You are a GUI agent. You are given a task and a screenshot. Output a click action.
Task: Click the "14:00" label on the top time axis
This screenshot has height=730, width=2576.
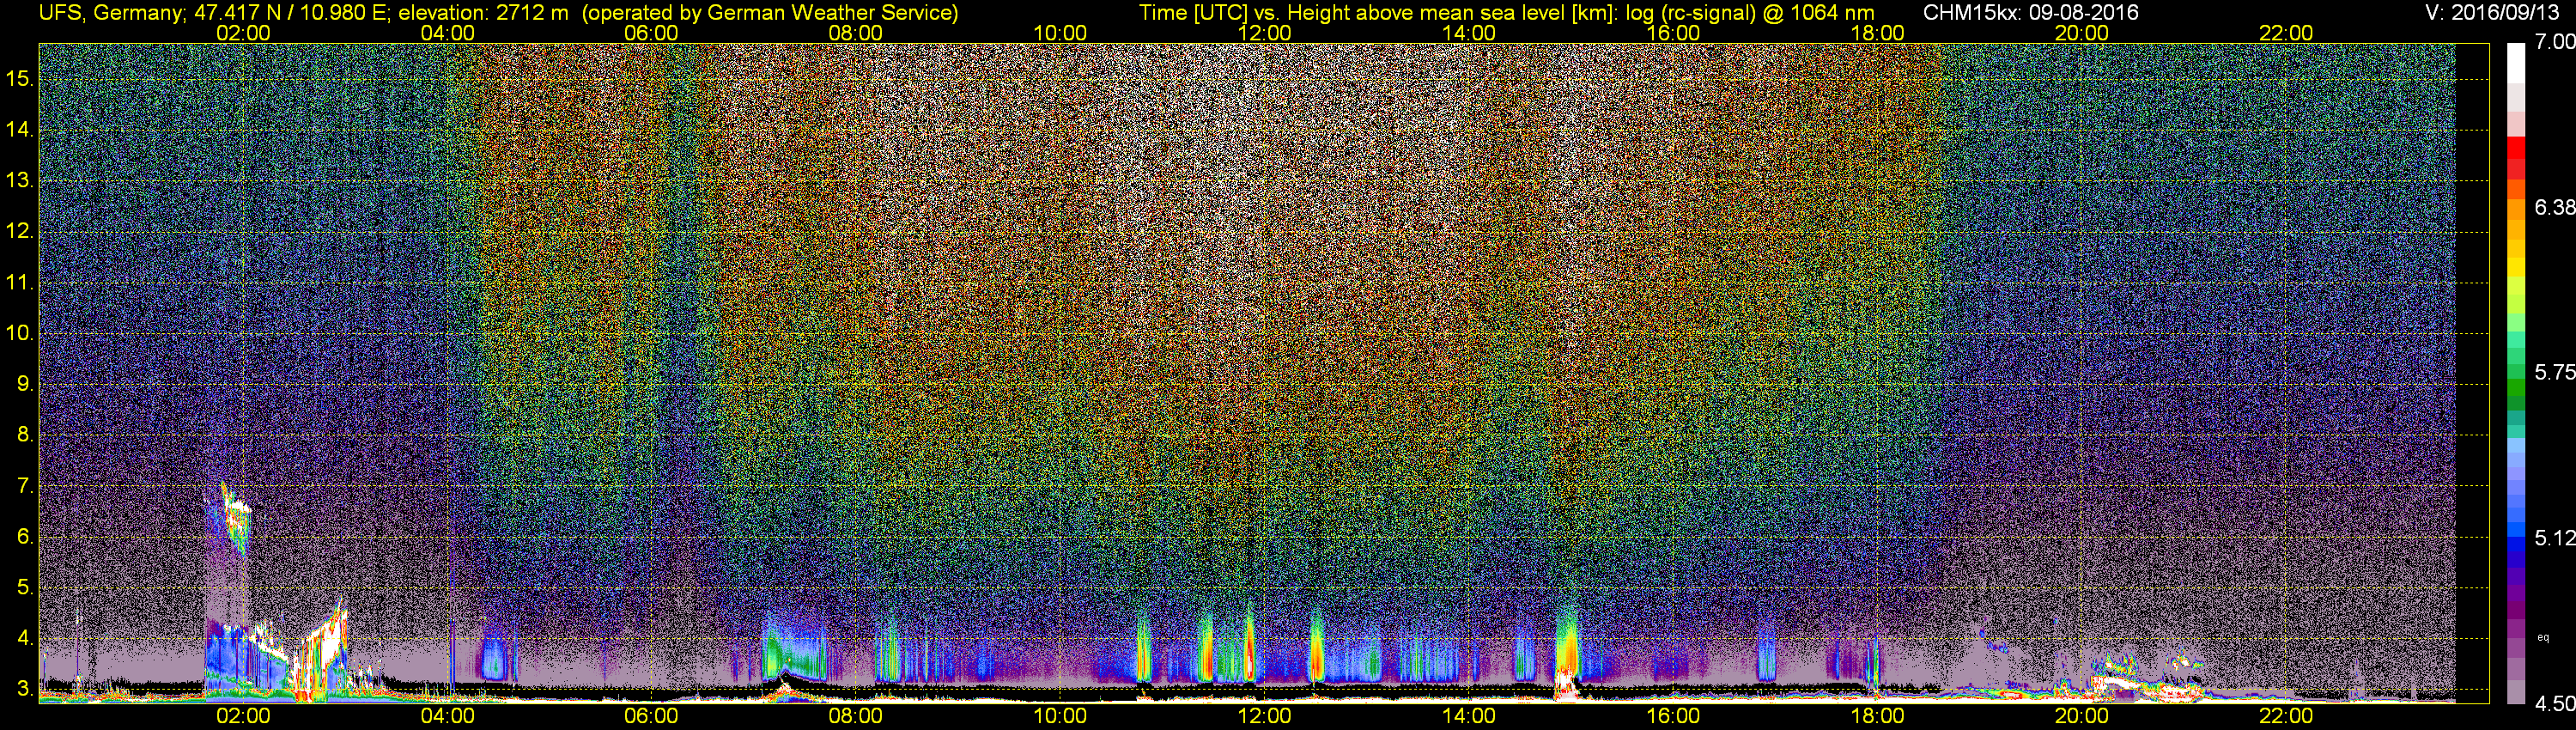click(x=1469, y=33)
